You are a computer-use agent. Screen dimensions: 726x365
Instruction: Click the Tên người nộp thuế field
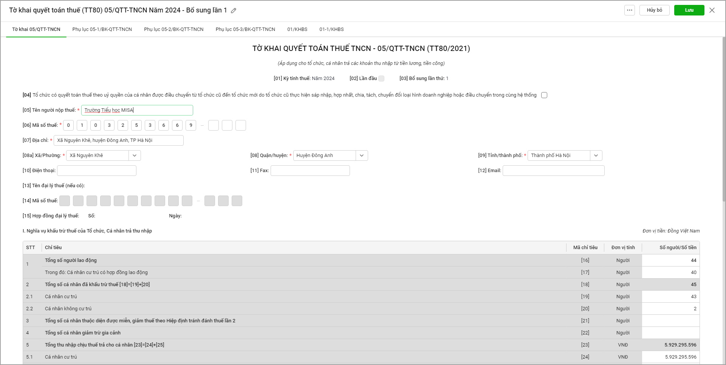tap(137, 110)
